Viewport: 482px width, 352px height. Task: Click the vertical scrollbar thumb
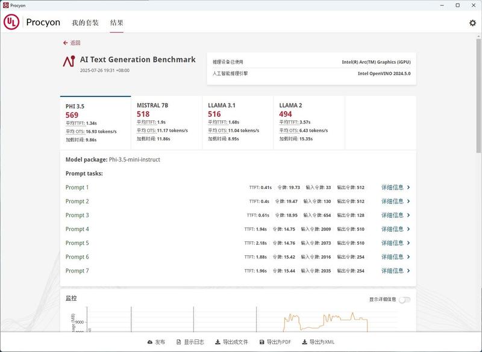point(478,95)
